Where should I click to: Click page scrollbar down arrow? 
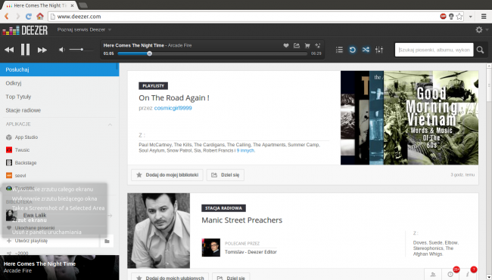[x=488, y=278]
